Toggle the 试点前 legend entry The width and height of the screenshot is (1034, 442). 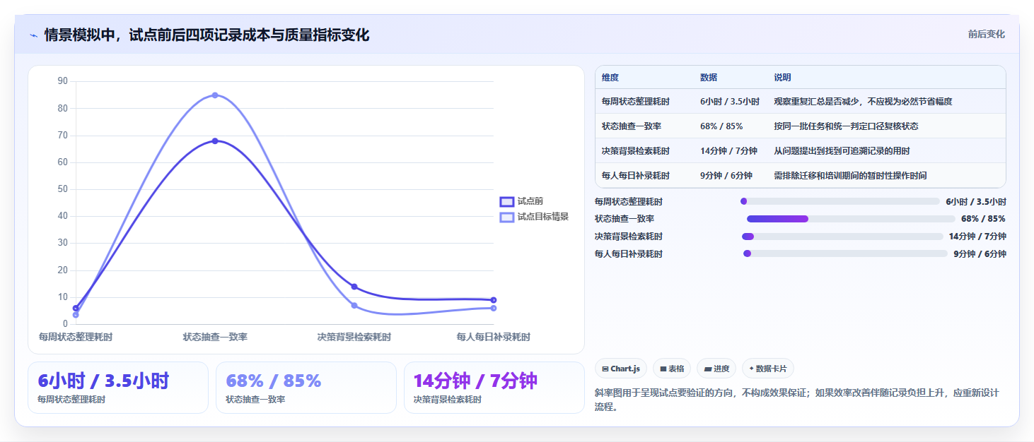point(521,201)
